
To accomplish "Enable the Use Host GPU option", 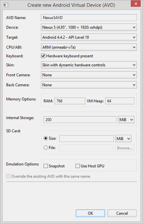I will tap(78, 166).
